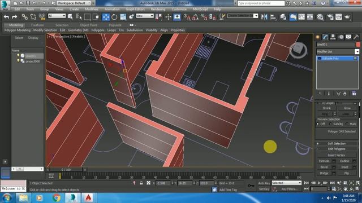The height and width of the screenshot is (203, 362).
Task: Switch to the Freeform ribbon tab
Action: [x=37, y=25]
